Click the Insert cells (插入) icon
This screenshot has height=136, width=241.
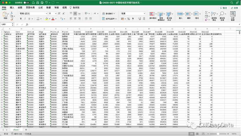pyautogui.click(x=180, y=14)
